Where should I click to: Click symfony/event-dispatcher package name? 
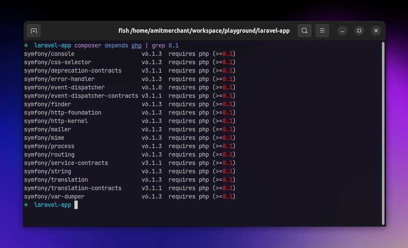tap(64, 88)
